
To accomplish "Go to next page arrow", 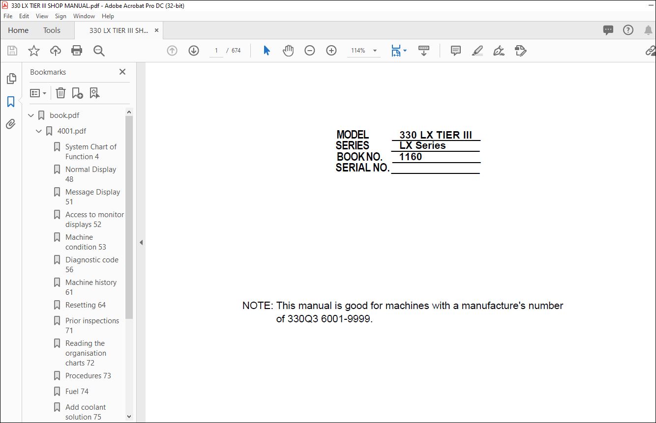I will (x=194, y=51).
